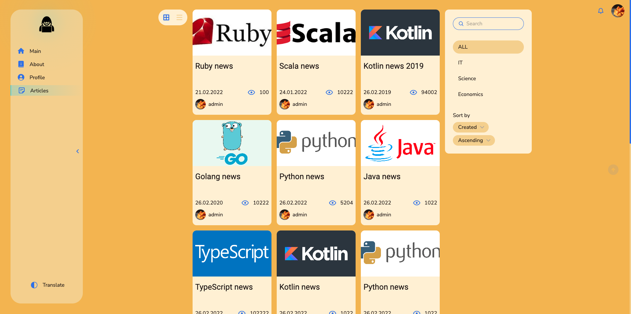Screen dimensions: 631x314
Task: Click the Main home icon
Action: [21, 51]
